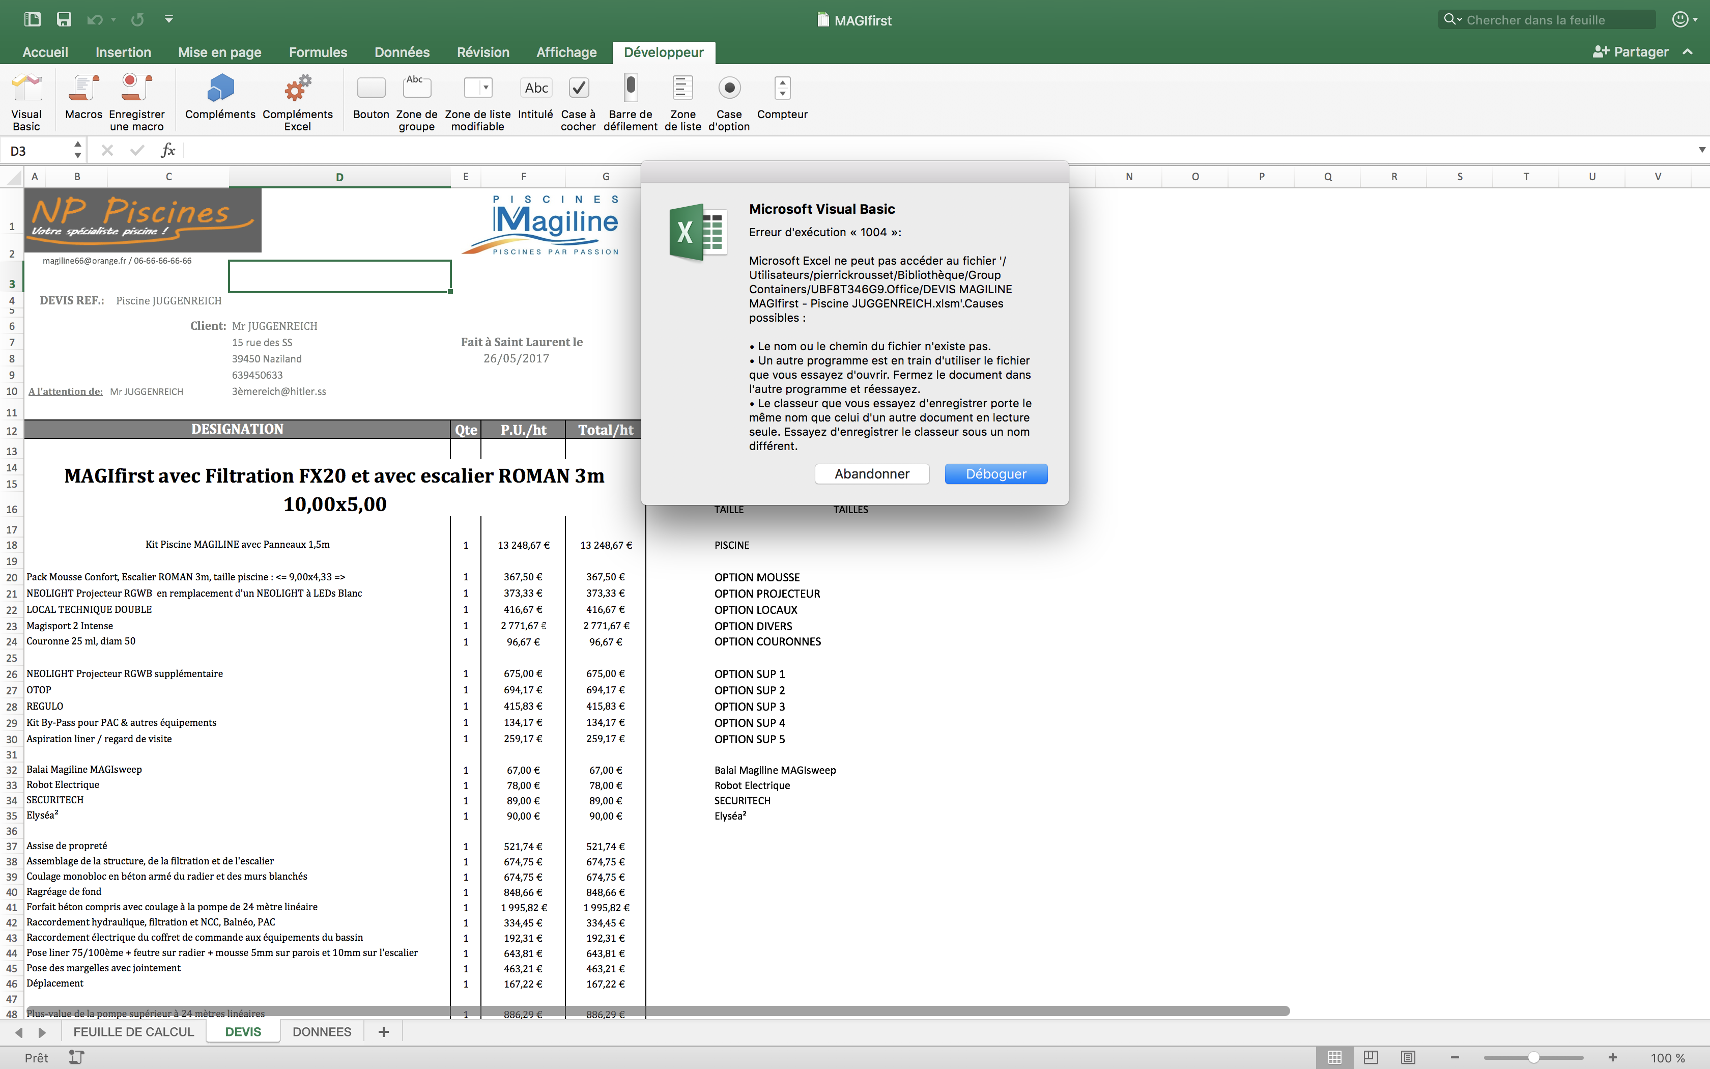The width and height of the screenshot is (1710, 1069).
Task: Open the Undo history dropdown arrow
Action: (x=114, y=20)
